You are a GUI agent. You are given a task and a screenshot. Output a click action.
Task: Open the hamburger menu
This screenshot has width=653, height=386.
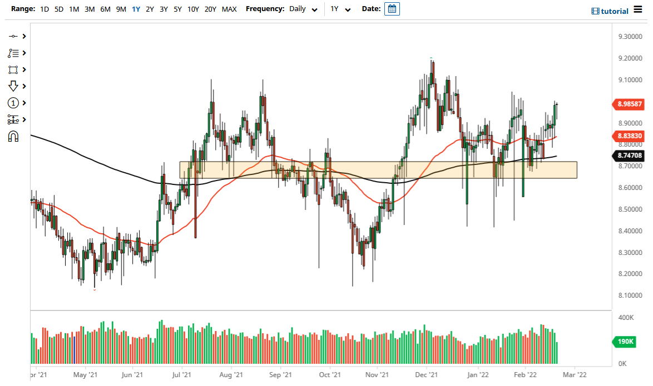[x=637, y=10]
